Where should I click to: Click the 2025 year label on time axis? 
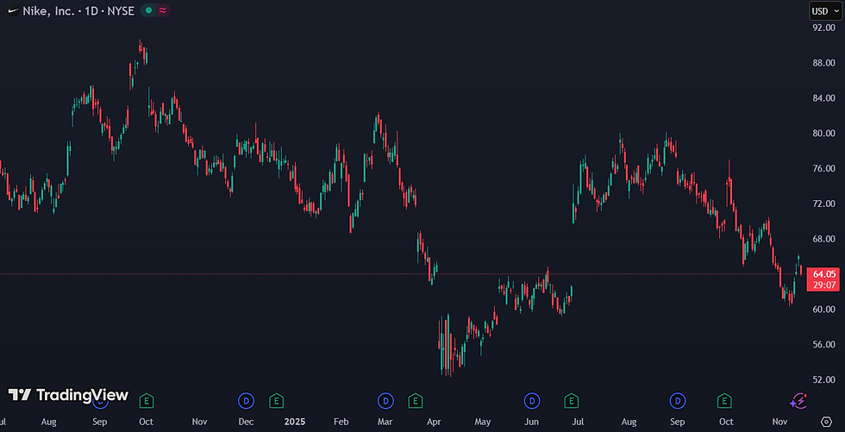pyautogui.click(x=295, y=422)
